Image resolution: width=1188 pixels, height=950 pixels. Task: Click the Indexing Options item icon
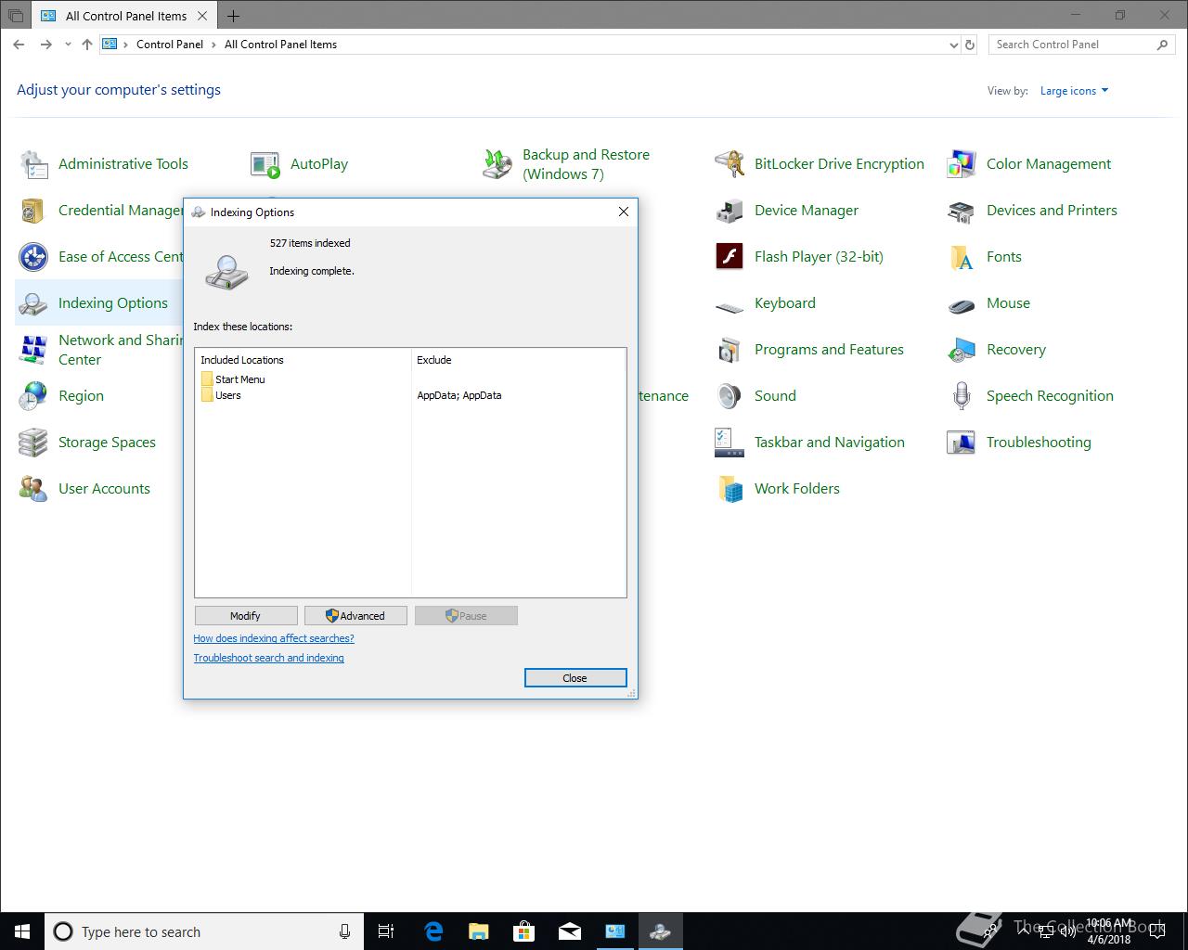coord(33,303)
